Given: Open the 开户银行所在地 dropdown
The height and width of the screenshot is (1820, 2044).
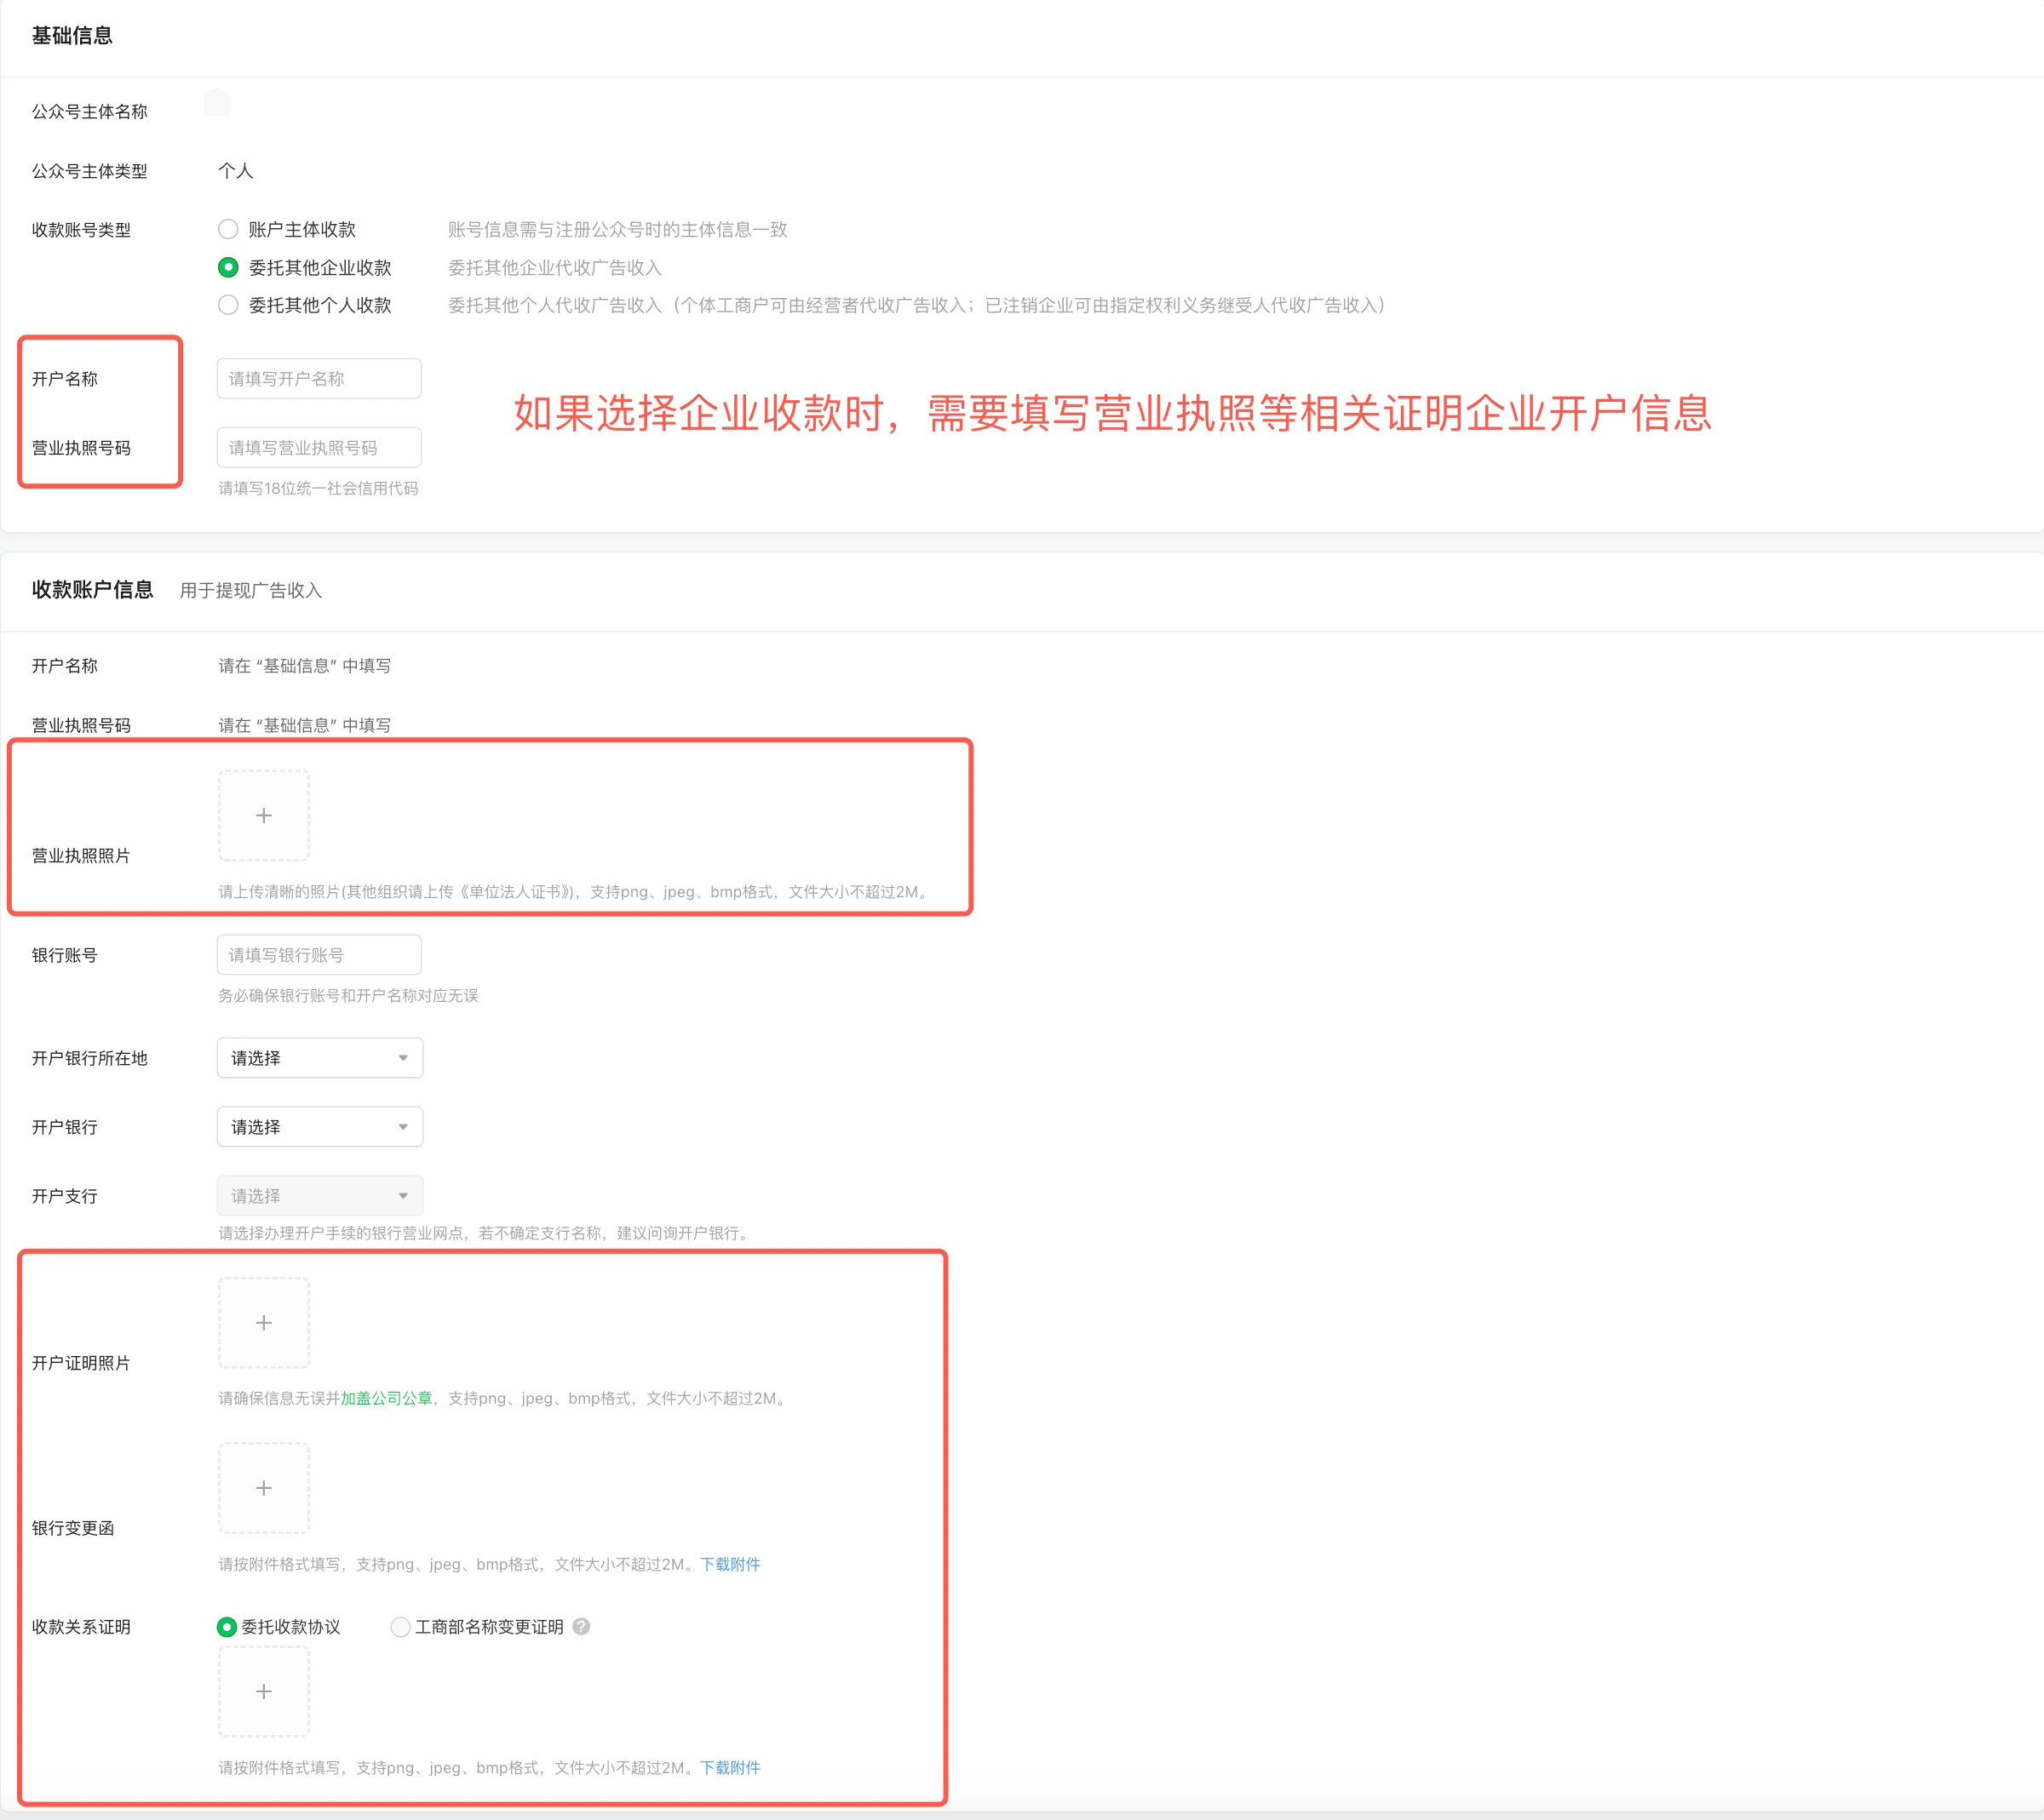Looking at the screenshot, I should click(x=320, y=1058).
